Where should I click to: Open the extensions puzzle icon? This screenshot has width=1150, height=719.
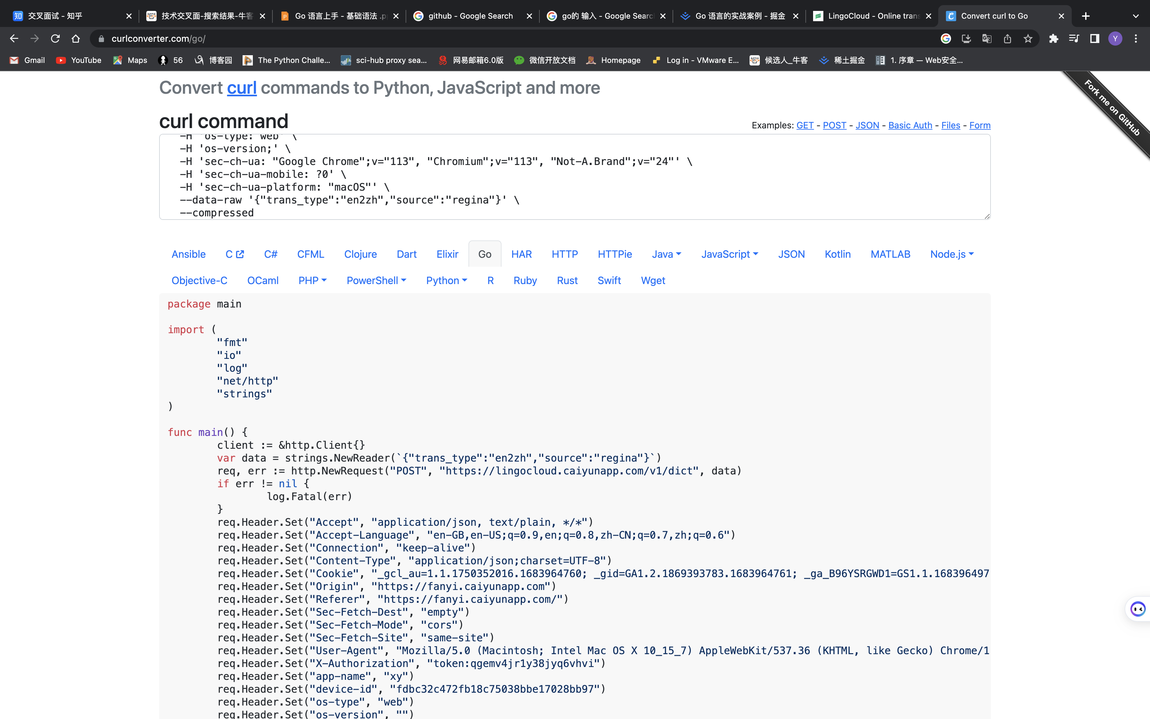pos(1053,39)
